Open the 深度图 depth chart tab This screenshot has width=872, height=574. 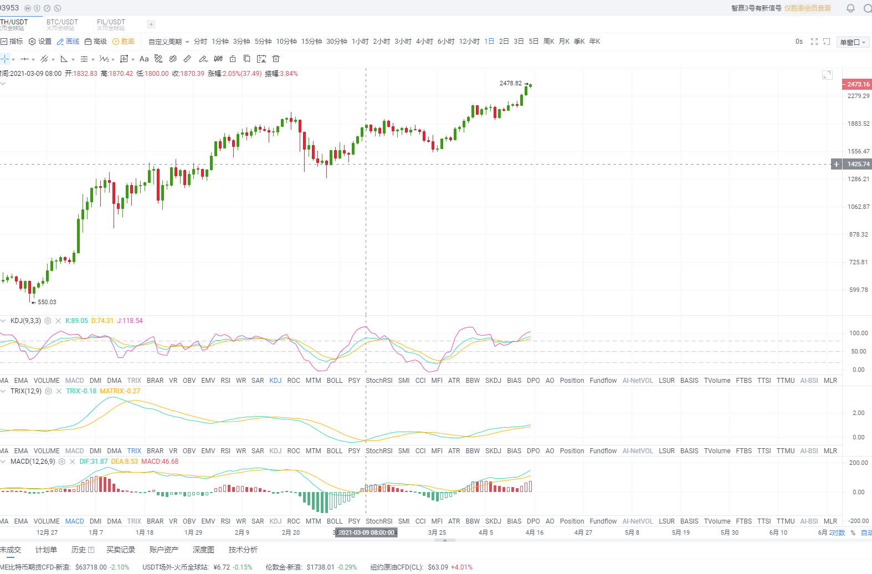tap(203, 550)
